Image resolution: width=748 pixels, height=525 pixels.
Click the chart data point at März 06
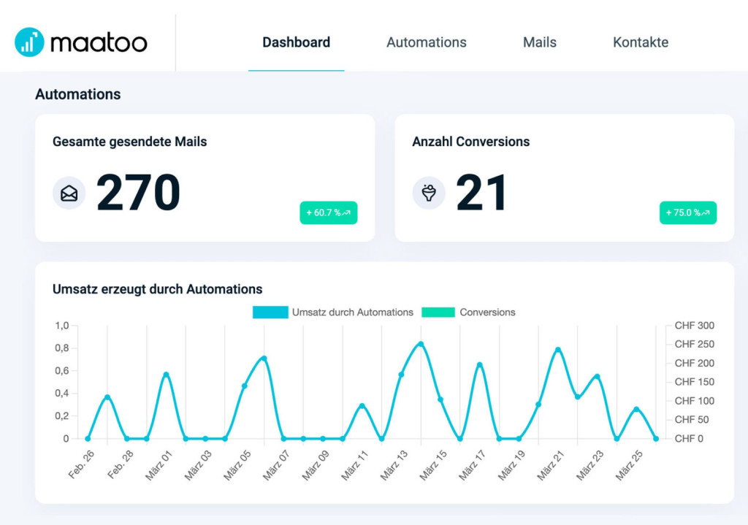(264, 358)
